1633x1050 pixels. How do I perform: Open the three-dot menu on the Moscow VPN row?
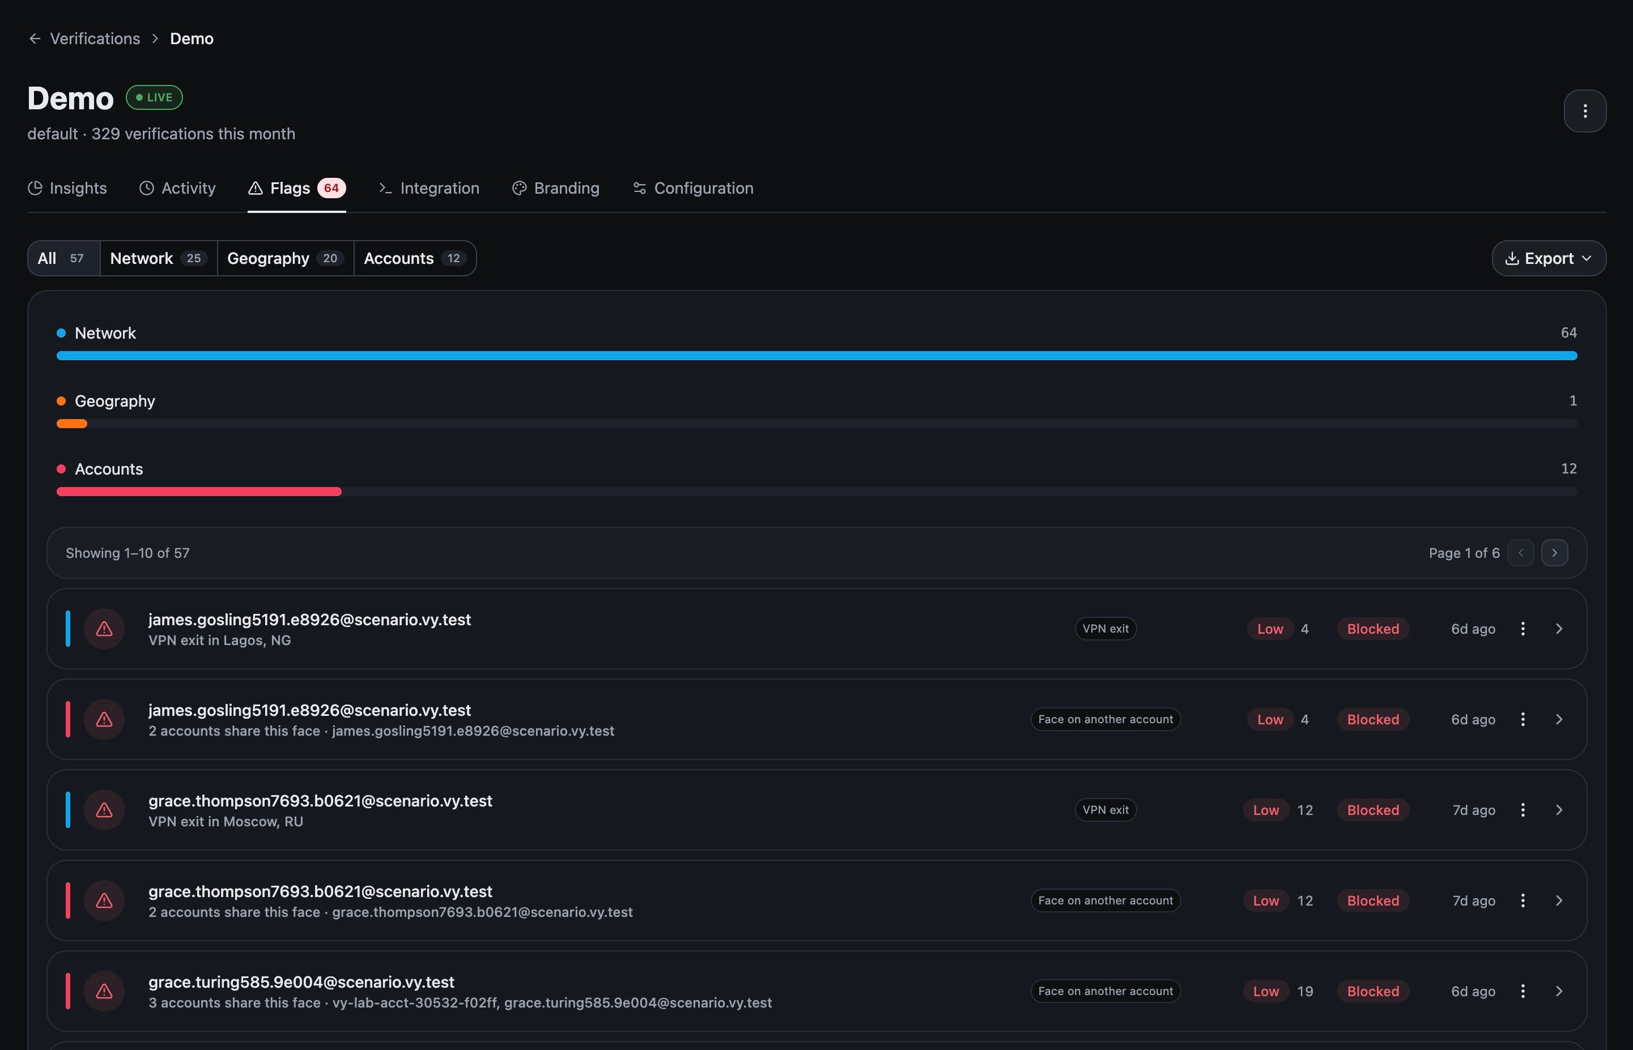(x=1523, y=810)
